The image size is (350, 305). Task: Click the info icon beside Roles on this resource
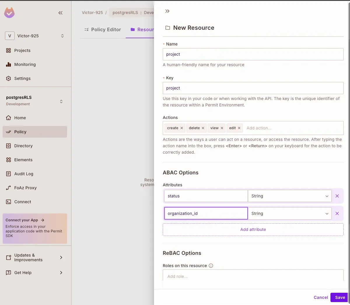point(211,266)
